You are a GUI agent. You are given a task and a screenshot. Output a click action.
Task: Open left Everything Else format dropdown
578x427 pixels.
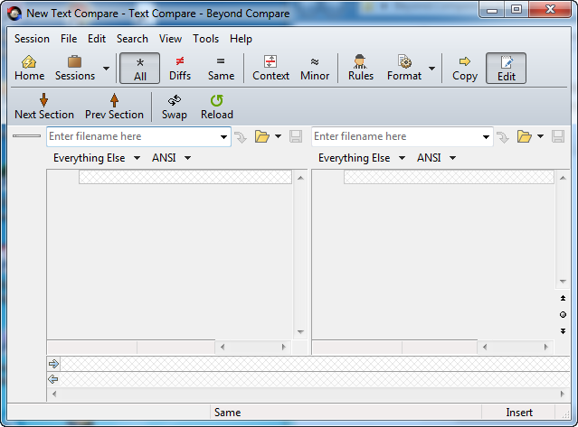point(97,158)
